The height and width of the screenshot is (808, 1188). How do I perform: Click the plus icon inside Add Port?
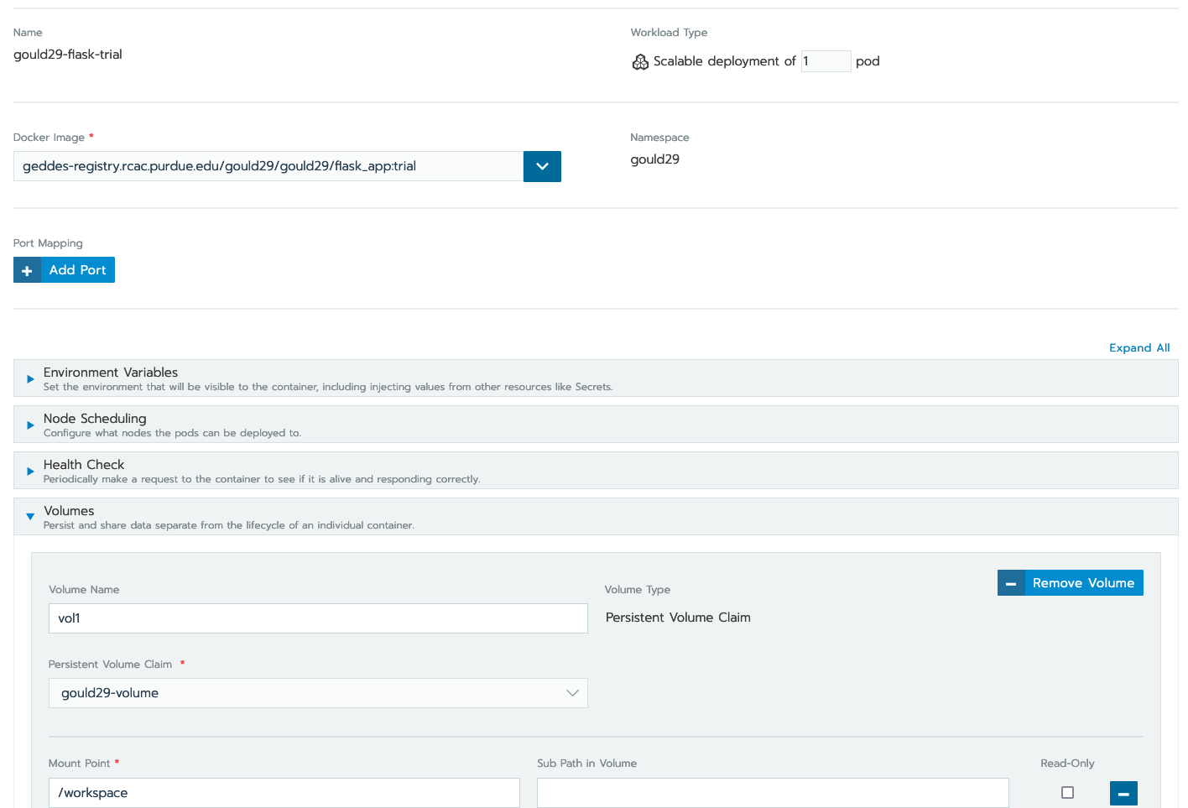[x=27, y=269]
